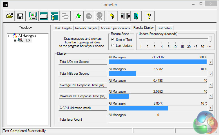
Task: Stop current test with STOP icon
Action: [89, 16]
